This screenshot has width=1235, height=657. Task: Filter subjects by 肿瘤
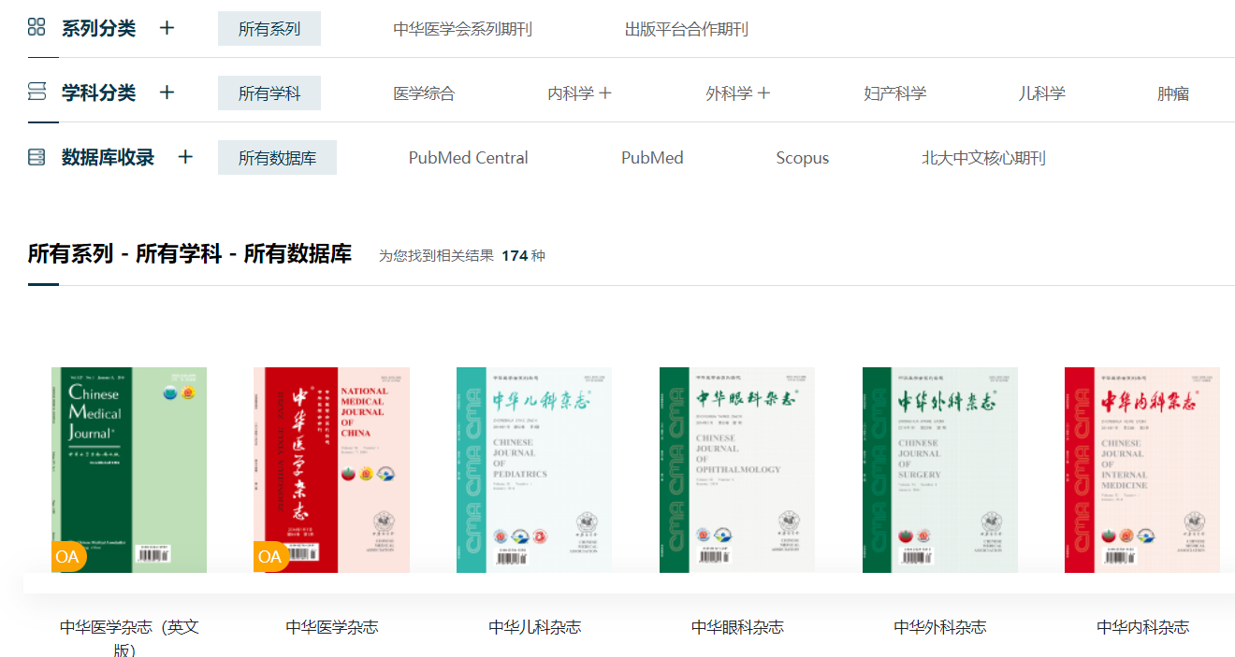pyautogui.click(x=1173, y=93)
